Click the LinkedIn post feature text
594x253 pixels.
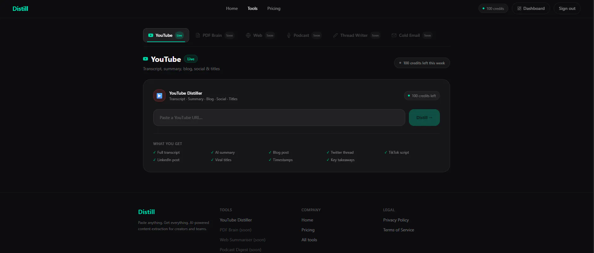(x=168, y=160)
